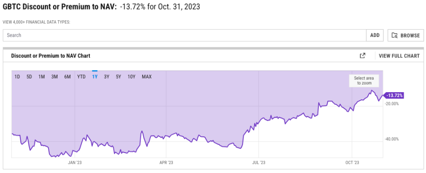This screenshot has width=426, height=173.
Task: Click the -13.72% value marker
Action: coord(393,95)
